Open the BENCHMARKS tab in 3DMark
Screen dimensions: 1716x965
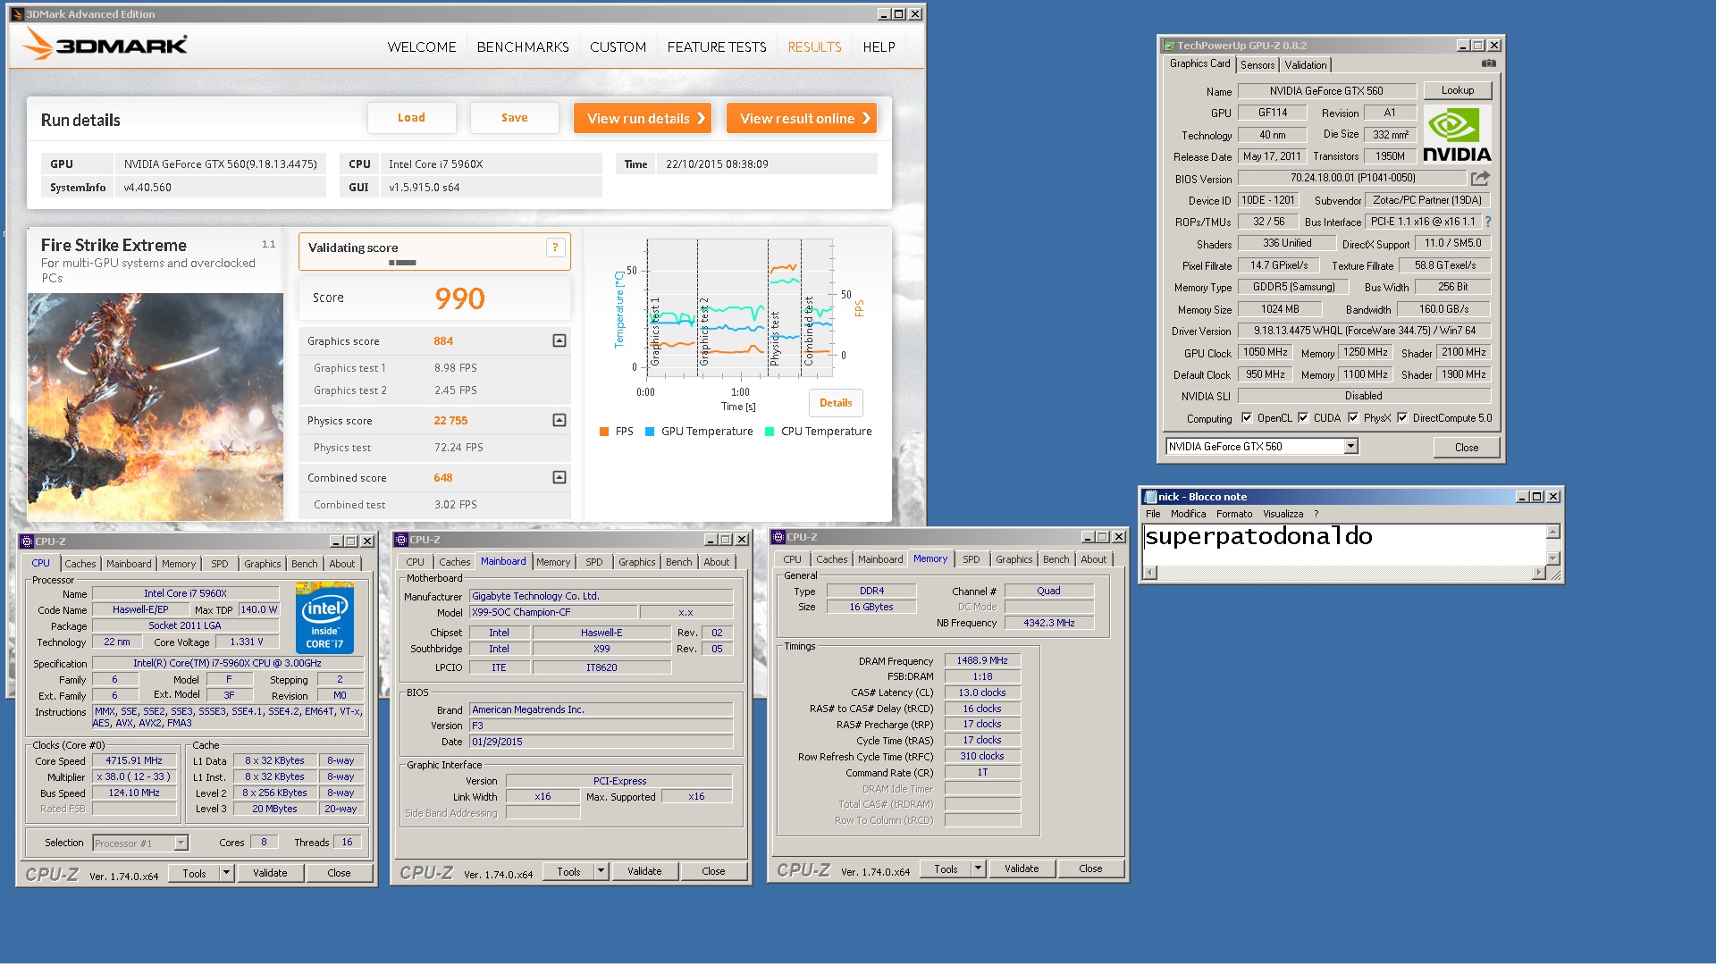[523, 46]
